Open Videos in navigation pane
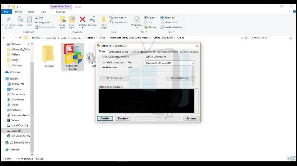 (15, 120)
